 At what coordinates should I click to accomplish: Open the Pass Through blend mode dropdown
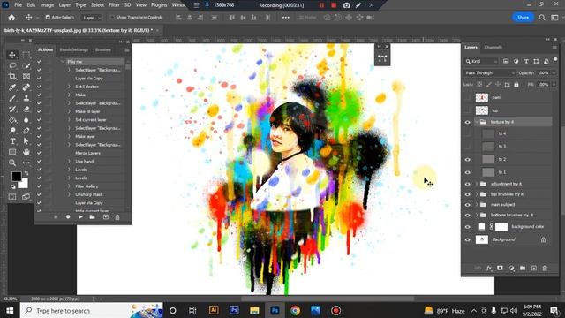coord(490,73)
